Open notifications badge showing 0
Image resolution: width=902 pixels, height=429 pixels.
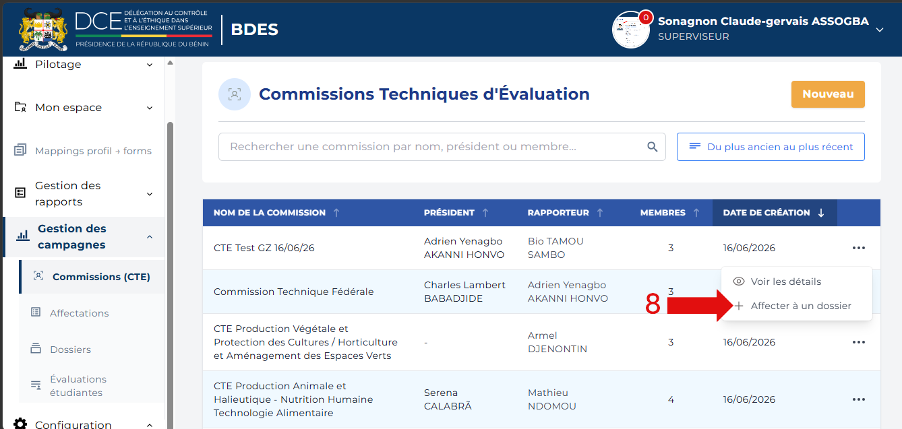645,18
